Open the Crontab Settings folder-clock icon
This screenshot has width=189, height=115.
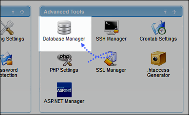158,27
